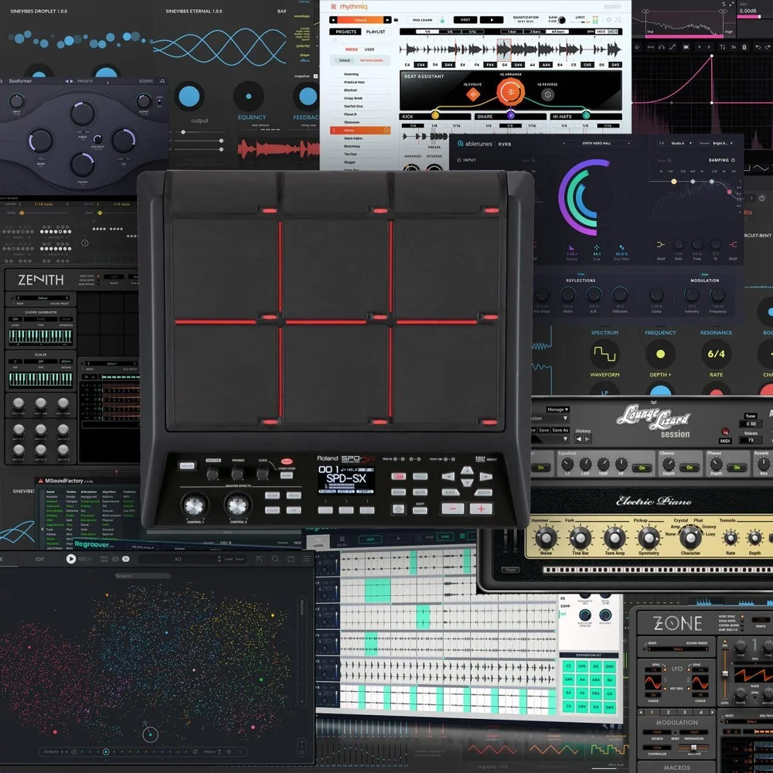Click the teal Hi-Hats node circle
Image resolution: width=773 pixels, height=773 pixels.
586,115
